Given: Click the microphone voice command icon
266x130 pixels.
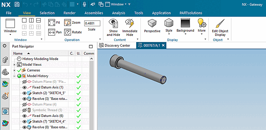Looking at the screenshot, I should (x=84, y=4).
